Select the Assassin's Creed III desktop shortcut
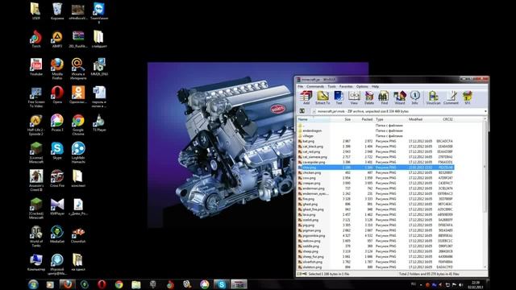 [x=36, y=180]
